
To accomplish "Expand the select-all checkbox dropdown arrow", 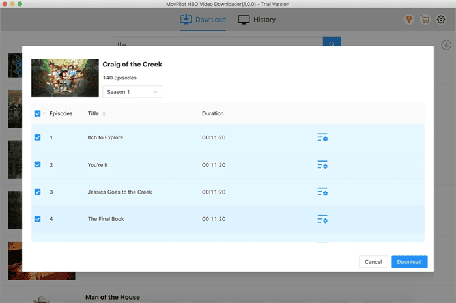I will click(44, 114).
